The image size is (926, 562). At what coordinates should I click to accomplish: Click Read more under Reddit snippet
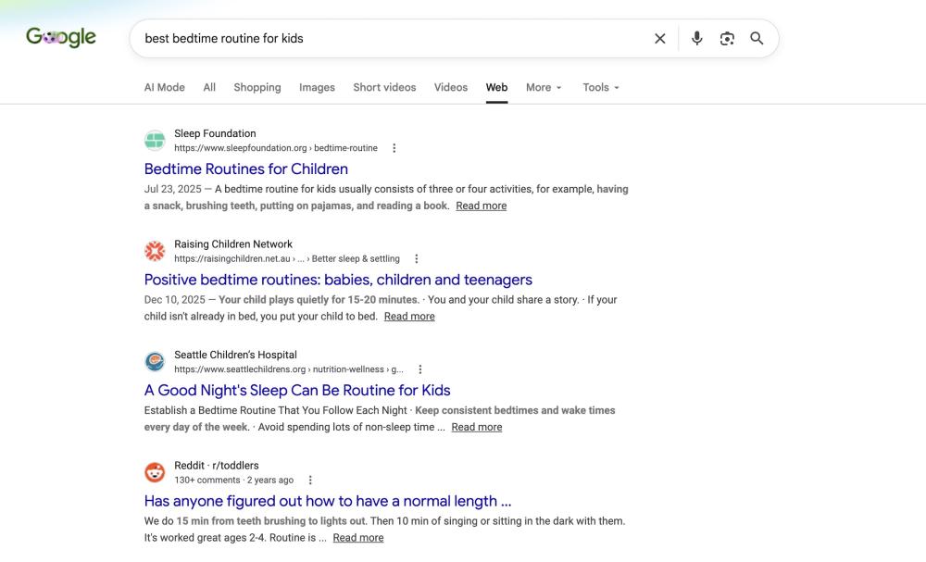coord(357,538)
